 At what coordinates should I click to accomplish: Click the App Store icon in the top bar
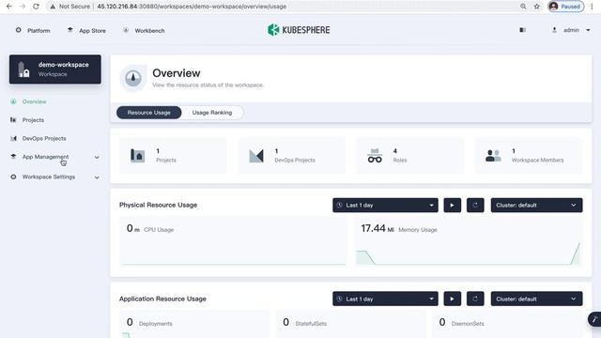pos(70,30)
